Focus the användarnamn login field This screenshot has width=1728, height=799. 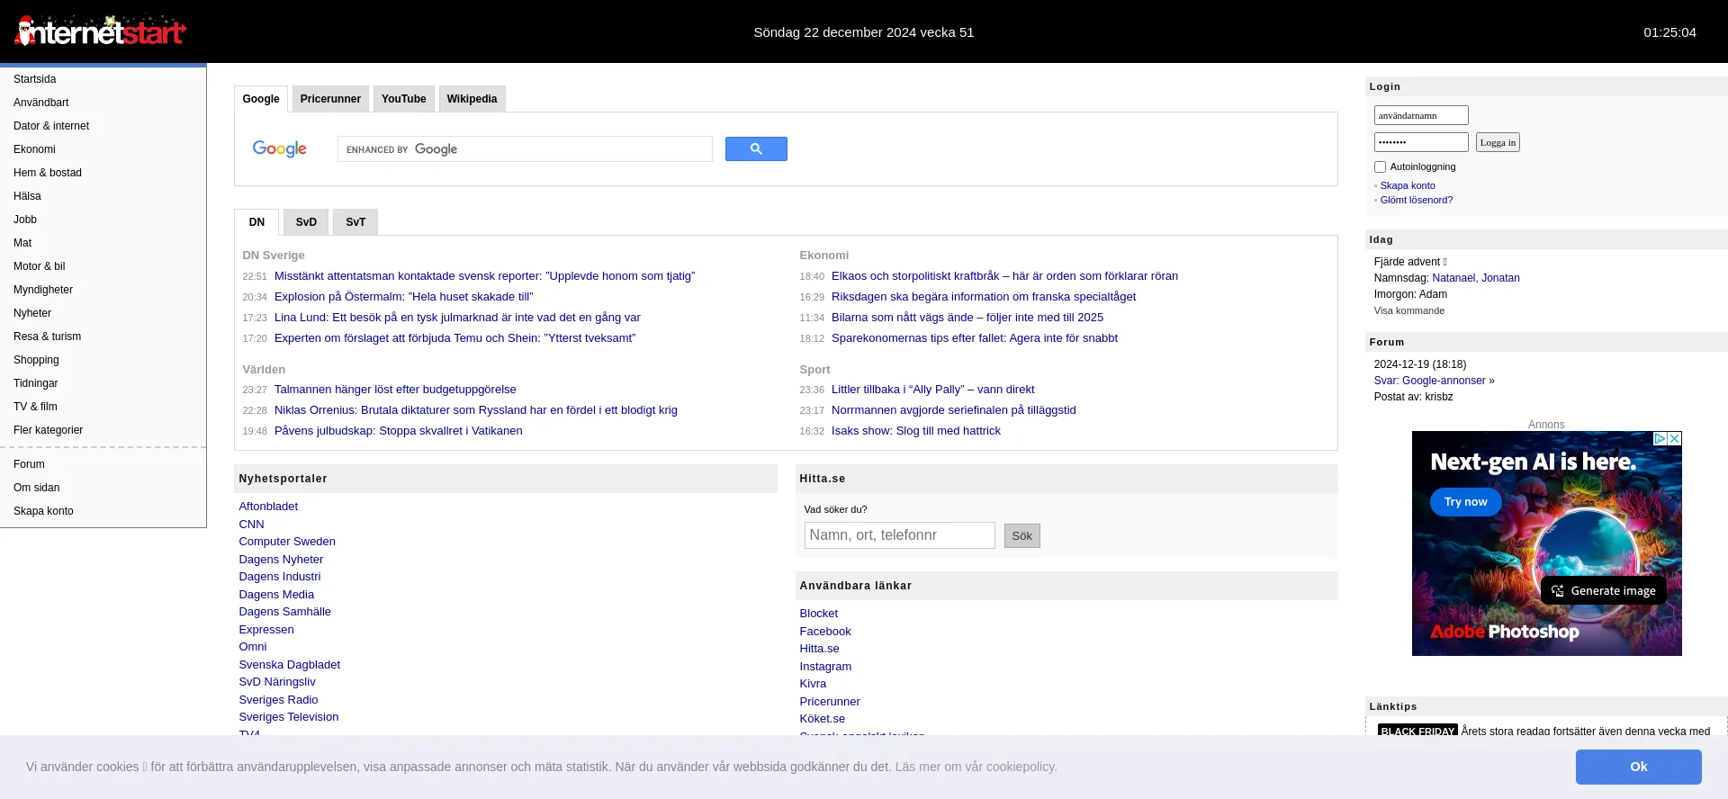point(1421,115)
